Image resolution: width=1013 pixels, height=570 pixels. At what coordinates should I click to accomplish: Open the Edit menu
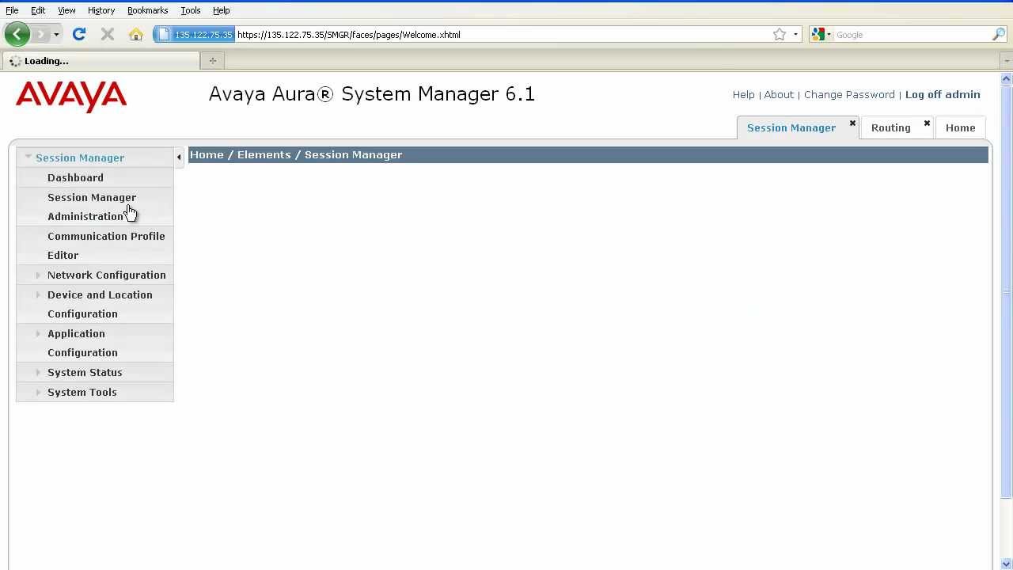(x=38, y=10)
